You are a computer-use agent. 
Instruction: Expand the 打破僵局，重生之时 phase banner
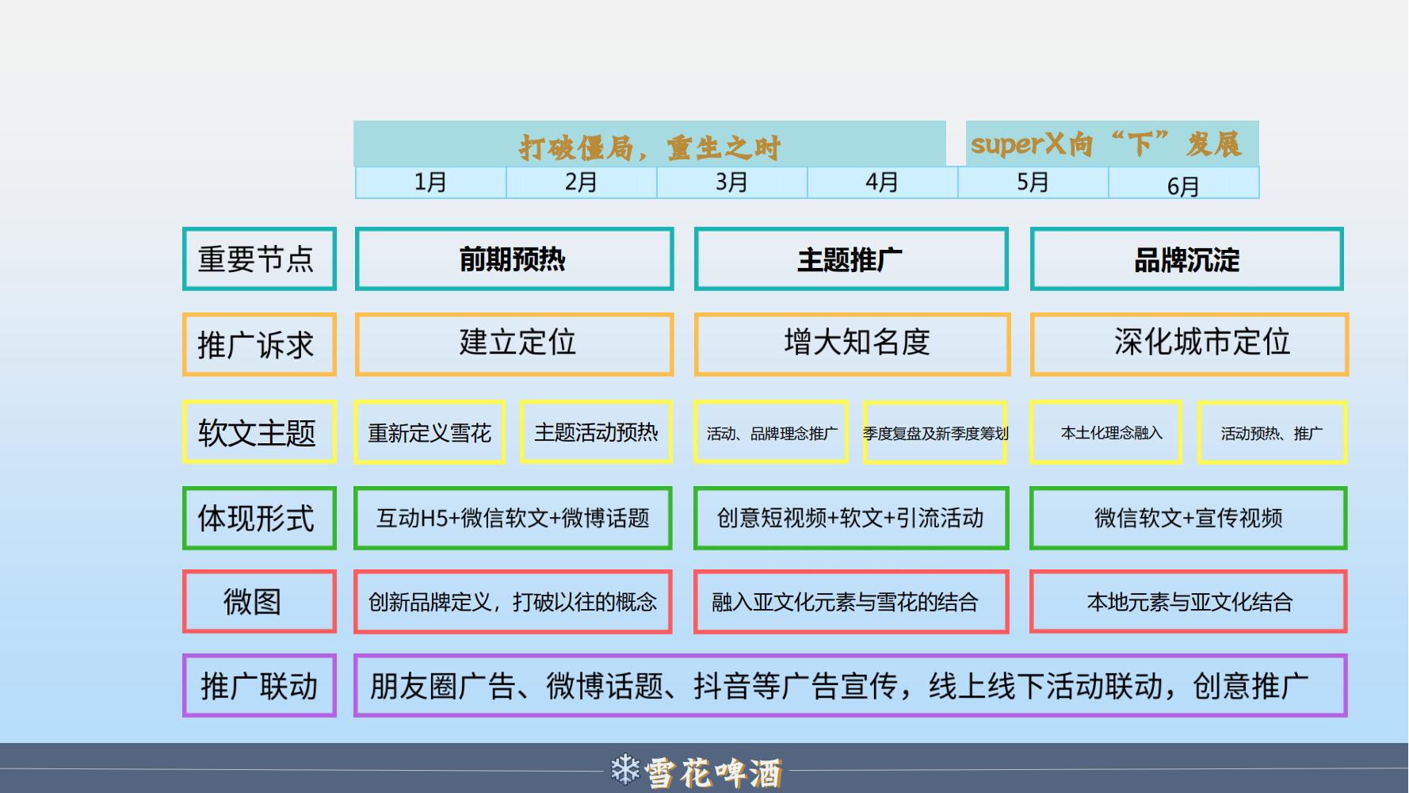[650, 144]
